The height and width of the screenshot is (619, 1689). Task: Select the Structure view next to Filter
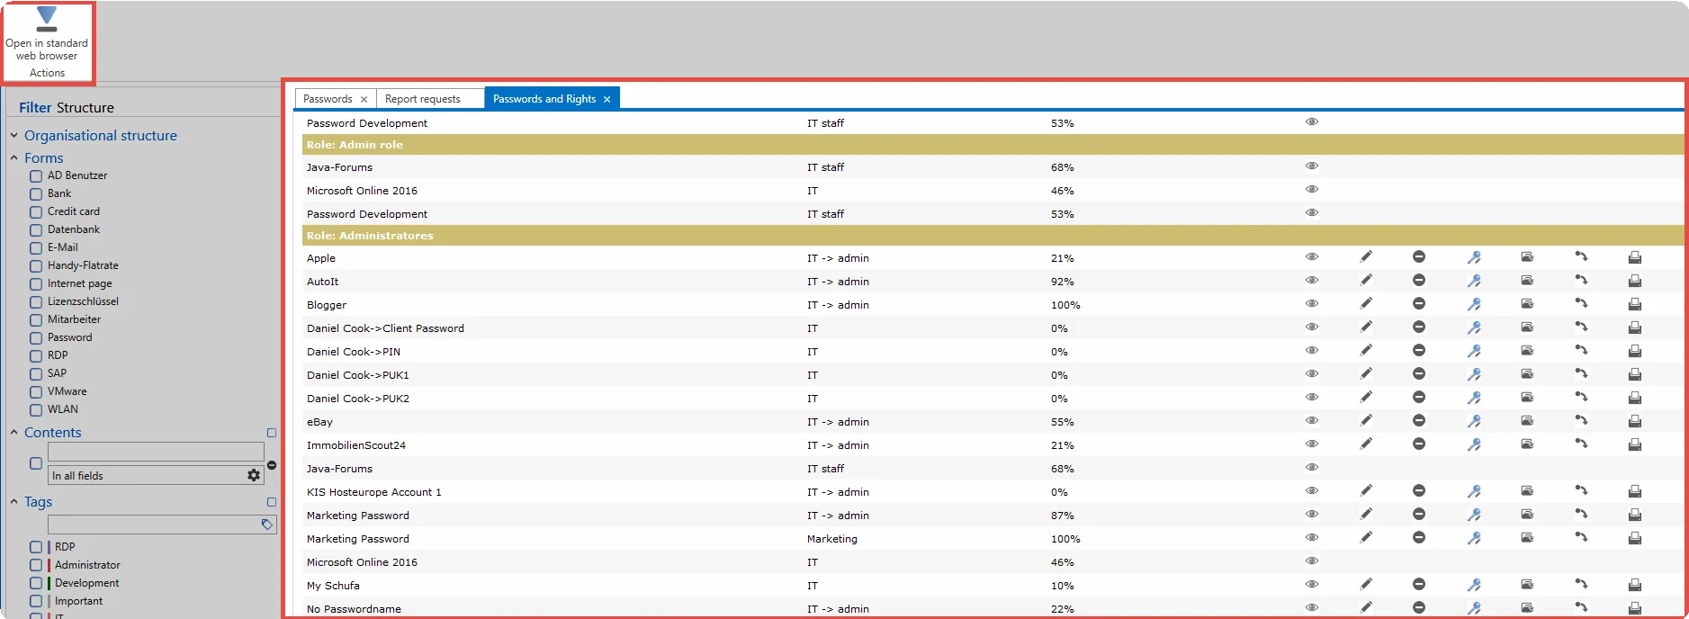click(85, 107)
